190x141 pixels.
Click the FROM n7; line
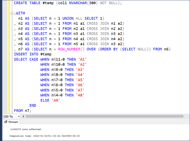(x=23, y=111)
